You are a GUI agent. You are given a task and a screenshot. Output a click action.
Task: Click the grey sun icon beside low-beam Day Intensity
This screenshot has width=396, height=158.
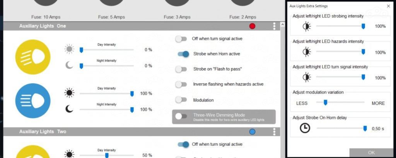tap(70, 49)
